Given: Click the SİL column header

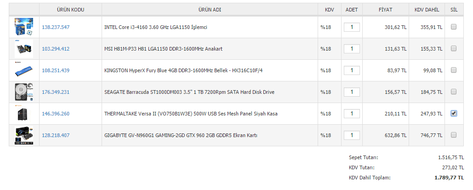Looking at the screenshot, I should point(454,10).
